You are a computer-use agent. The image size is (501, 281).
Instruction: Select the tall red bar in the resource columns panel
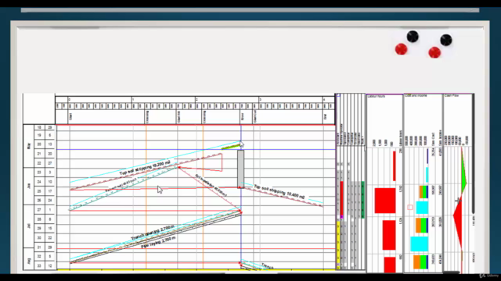click(x=341, y=199)
